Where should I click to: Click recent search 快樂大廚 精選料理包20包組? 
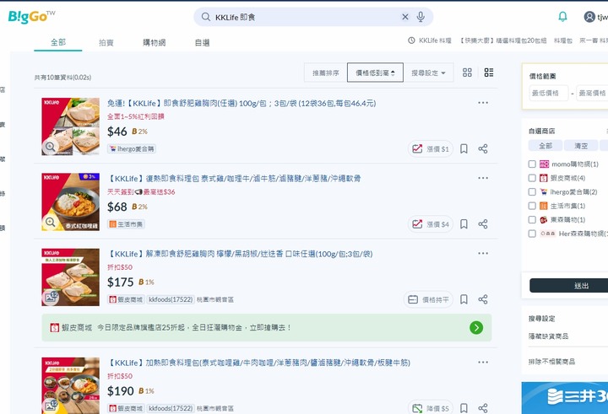pos(503,40)
